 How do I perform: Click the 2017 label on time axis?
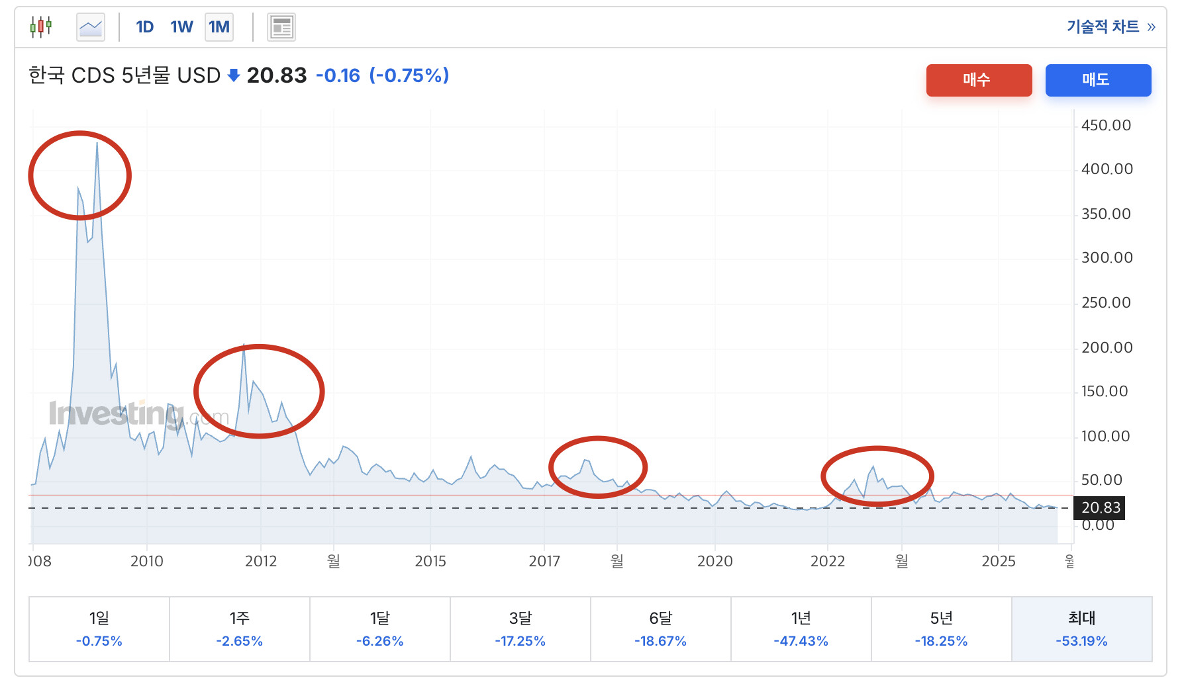point(544,561)
